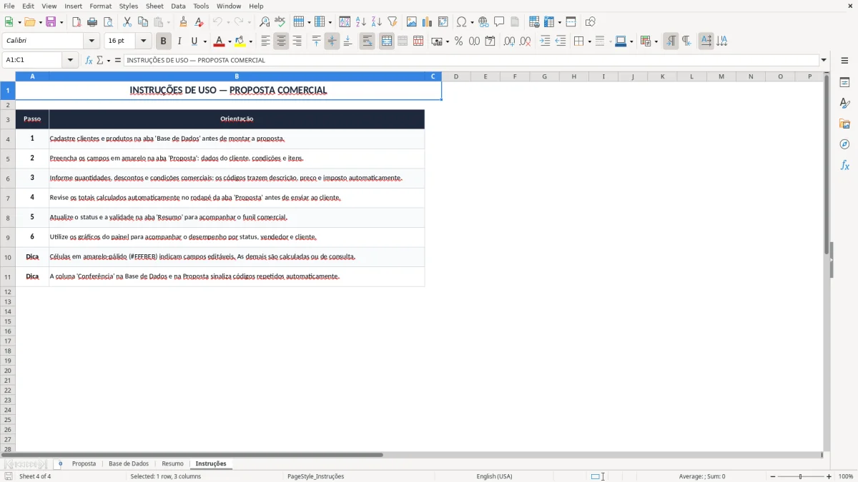Apply the red font color swatch
The height and width of the screenshot is (482, 858).
point(219,41)
